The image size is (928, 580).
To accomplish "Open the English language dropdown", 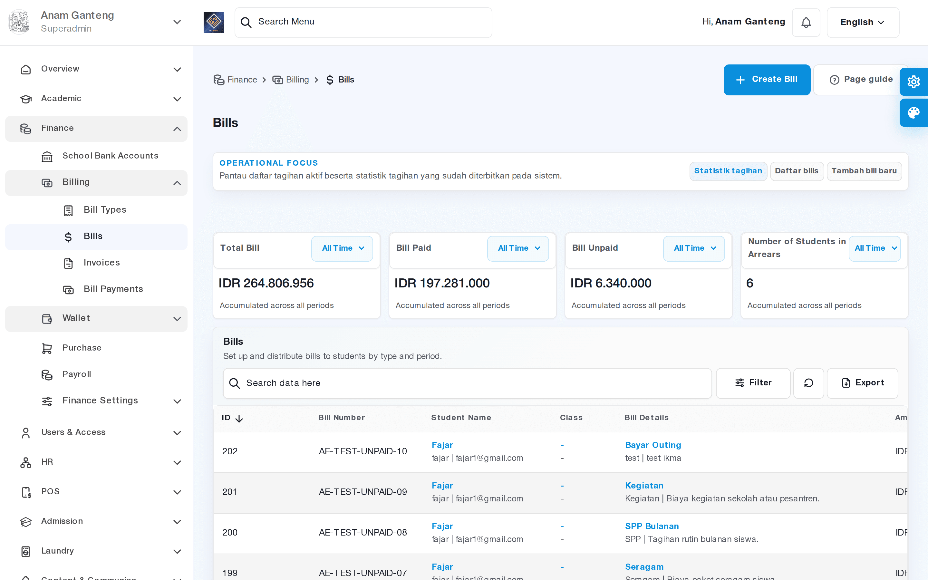I will point(863,22).
